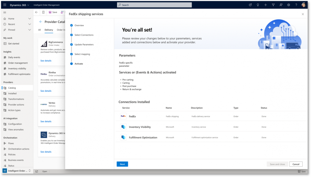Click the Activate step indicator
Image resolution: width=311 pixels, height=177 pixels.
click(x=71, y=63)
